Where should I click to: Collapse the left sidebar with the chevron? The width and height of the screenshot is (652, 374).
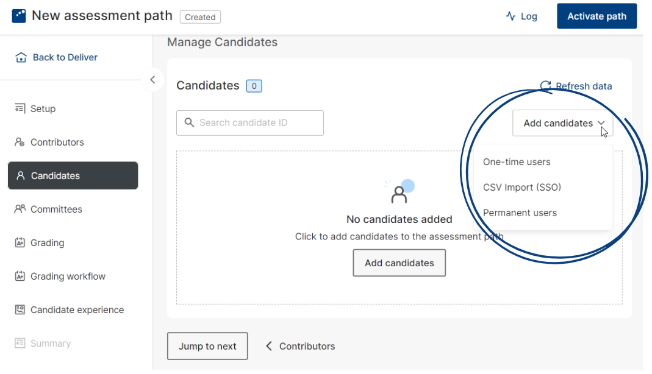tap(152, 79)
